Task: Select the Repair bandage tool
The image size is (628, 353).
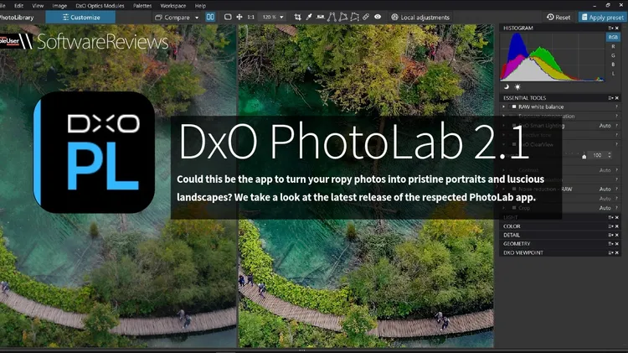Action: coord(366,17)
